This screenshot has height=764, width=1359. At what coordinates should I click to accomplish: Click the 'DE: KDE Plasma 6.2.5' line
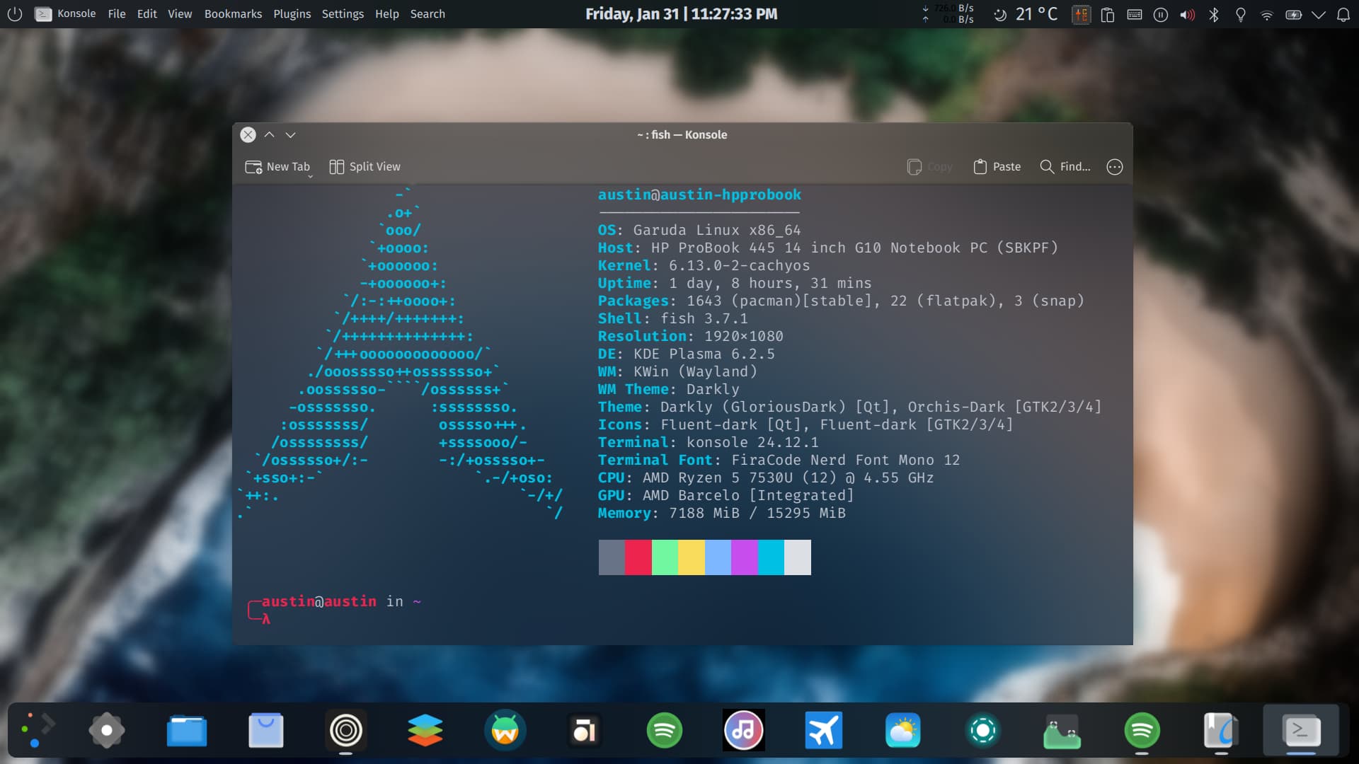(x=686, y=354)
